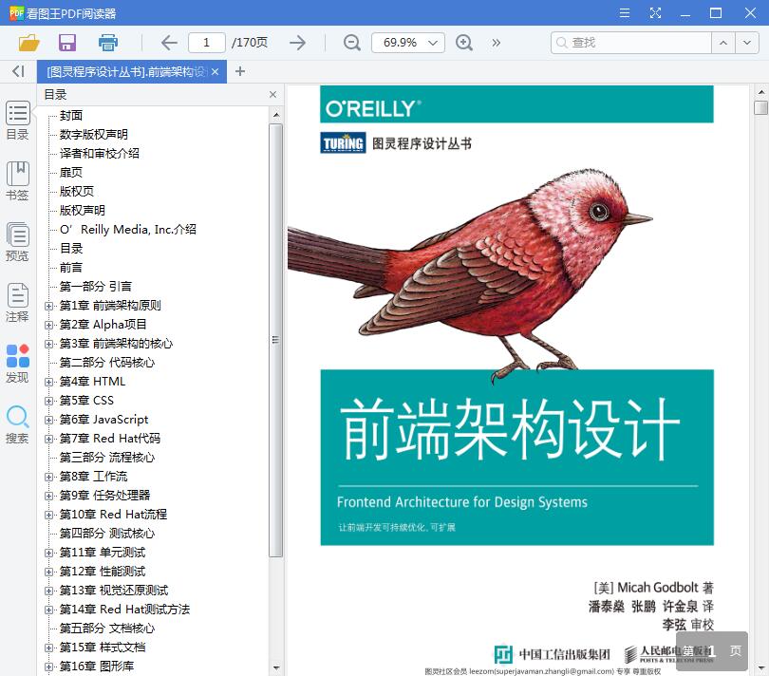
Task: Print the PDF document
Action: point(108,43)
